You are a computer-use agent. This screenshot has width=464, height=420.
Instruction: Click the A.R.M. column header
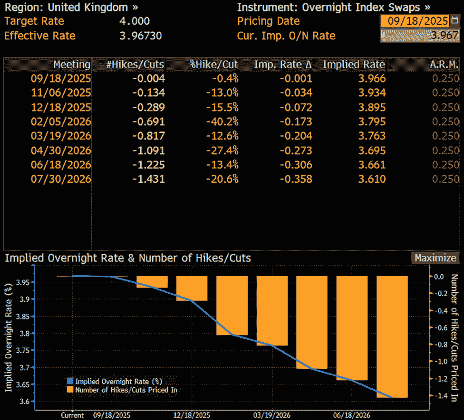(x=445, y=65)
